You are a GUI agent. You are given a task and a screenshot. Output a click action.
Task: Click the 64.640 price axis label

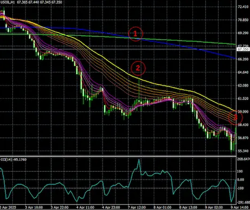click(243, 72)
